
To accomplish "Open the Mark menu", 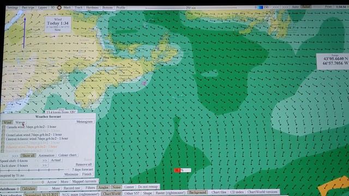I will [x=67, y=8].
